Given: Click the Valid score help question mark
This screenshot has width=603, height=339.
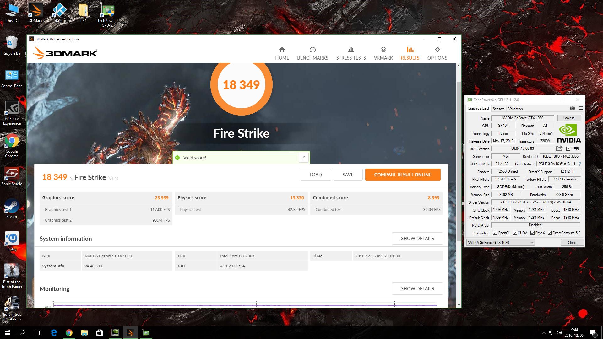Looking at the screenshot, I should tap(304, 158).
